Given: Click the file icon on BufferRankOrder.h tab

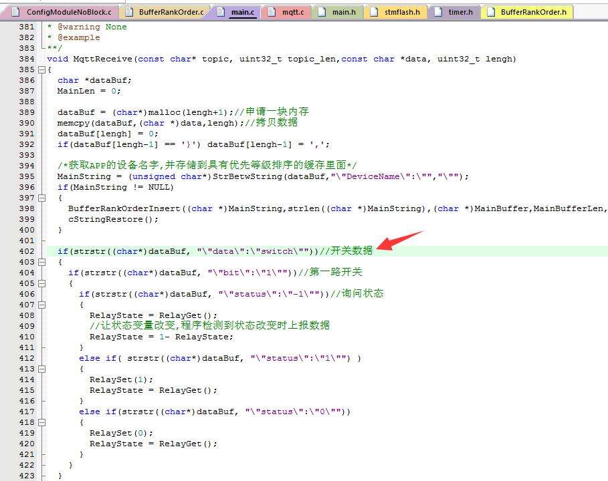Looking at the screenshot, I should coord(490,12).
